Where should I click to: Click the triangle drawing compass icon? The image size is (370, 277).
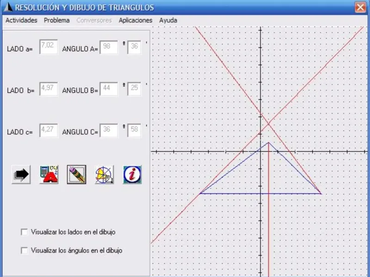point(105,175)
